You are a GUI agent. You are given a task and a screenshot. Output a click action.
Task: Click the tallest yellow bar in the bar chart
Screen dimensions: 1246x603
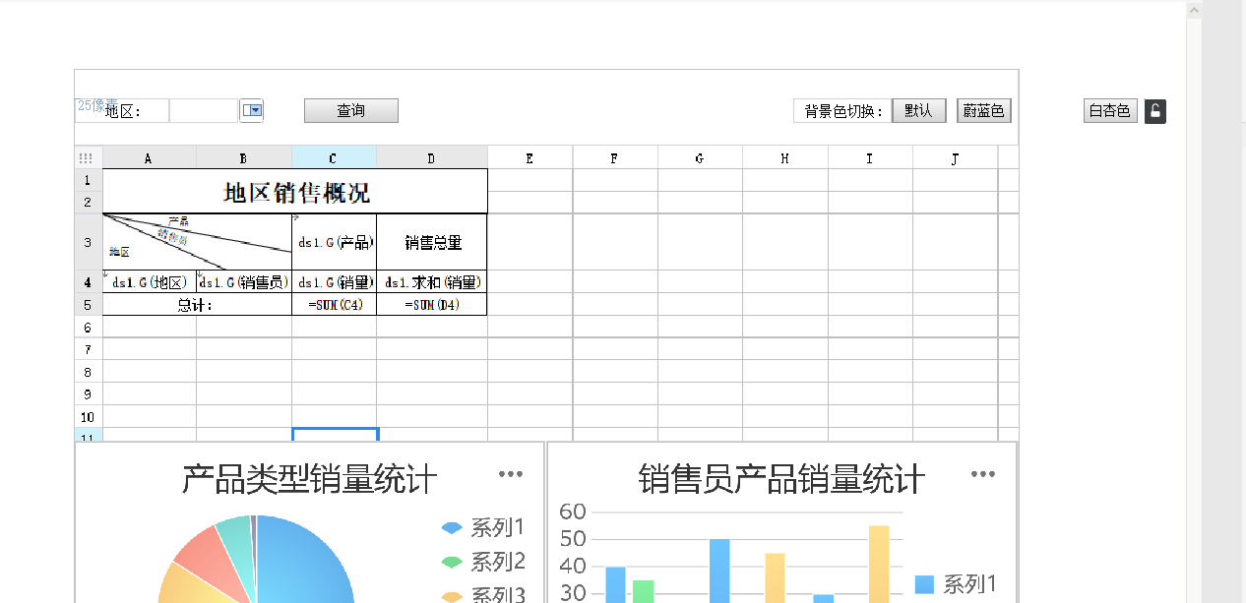879,564
